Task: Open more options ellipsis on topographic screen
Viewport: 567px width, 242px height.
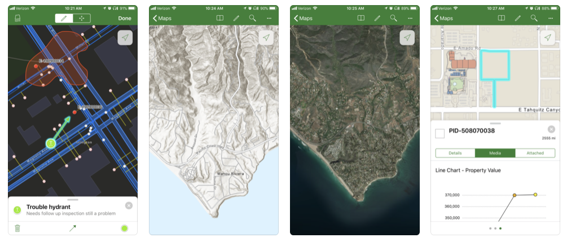Action: click(269, 19)
